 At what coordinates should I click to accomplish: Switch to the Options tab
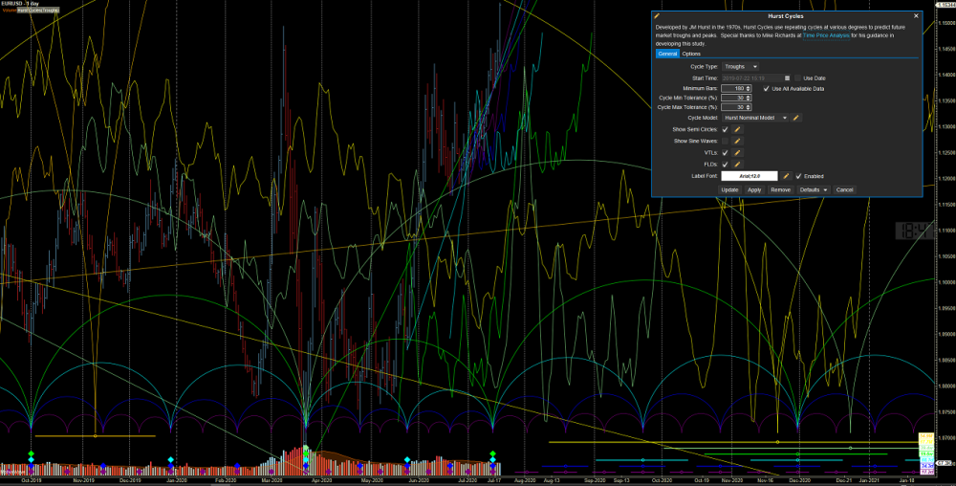691,54
